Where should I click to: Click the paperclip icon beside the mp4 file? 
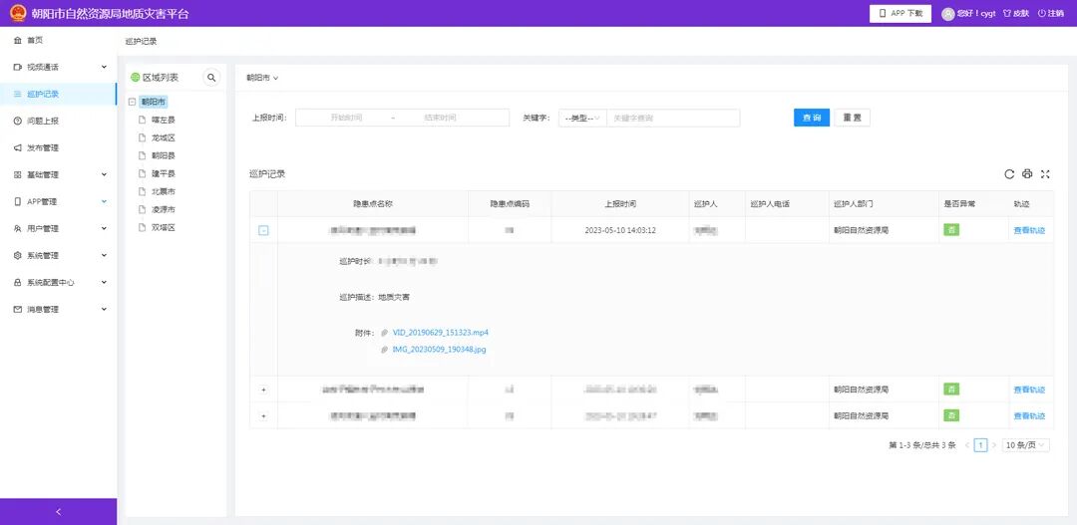(385, 333)
